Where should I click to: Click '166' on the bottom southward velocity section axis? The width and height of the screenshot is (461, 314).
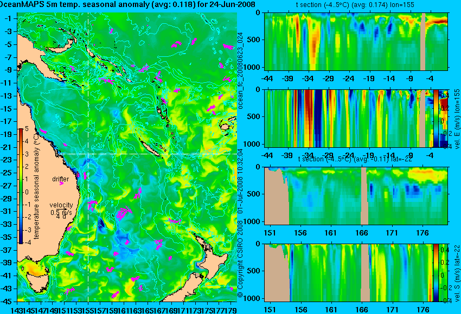(x=362, y=310)
